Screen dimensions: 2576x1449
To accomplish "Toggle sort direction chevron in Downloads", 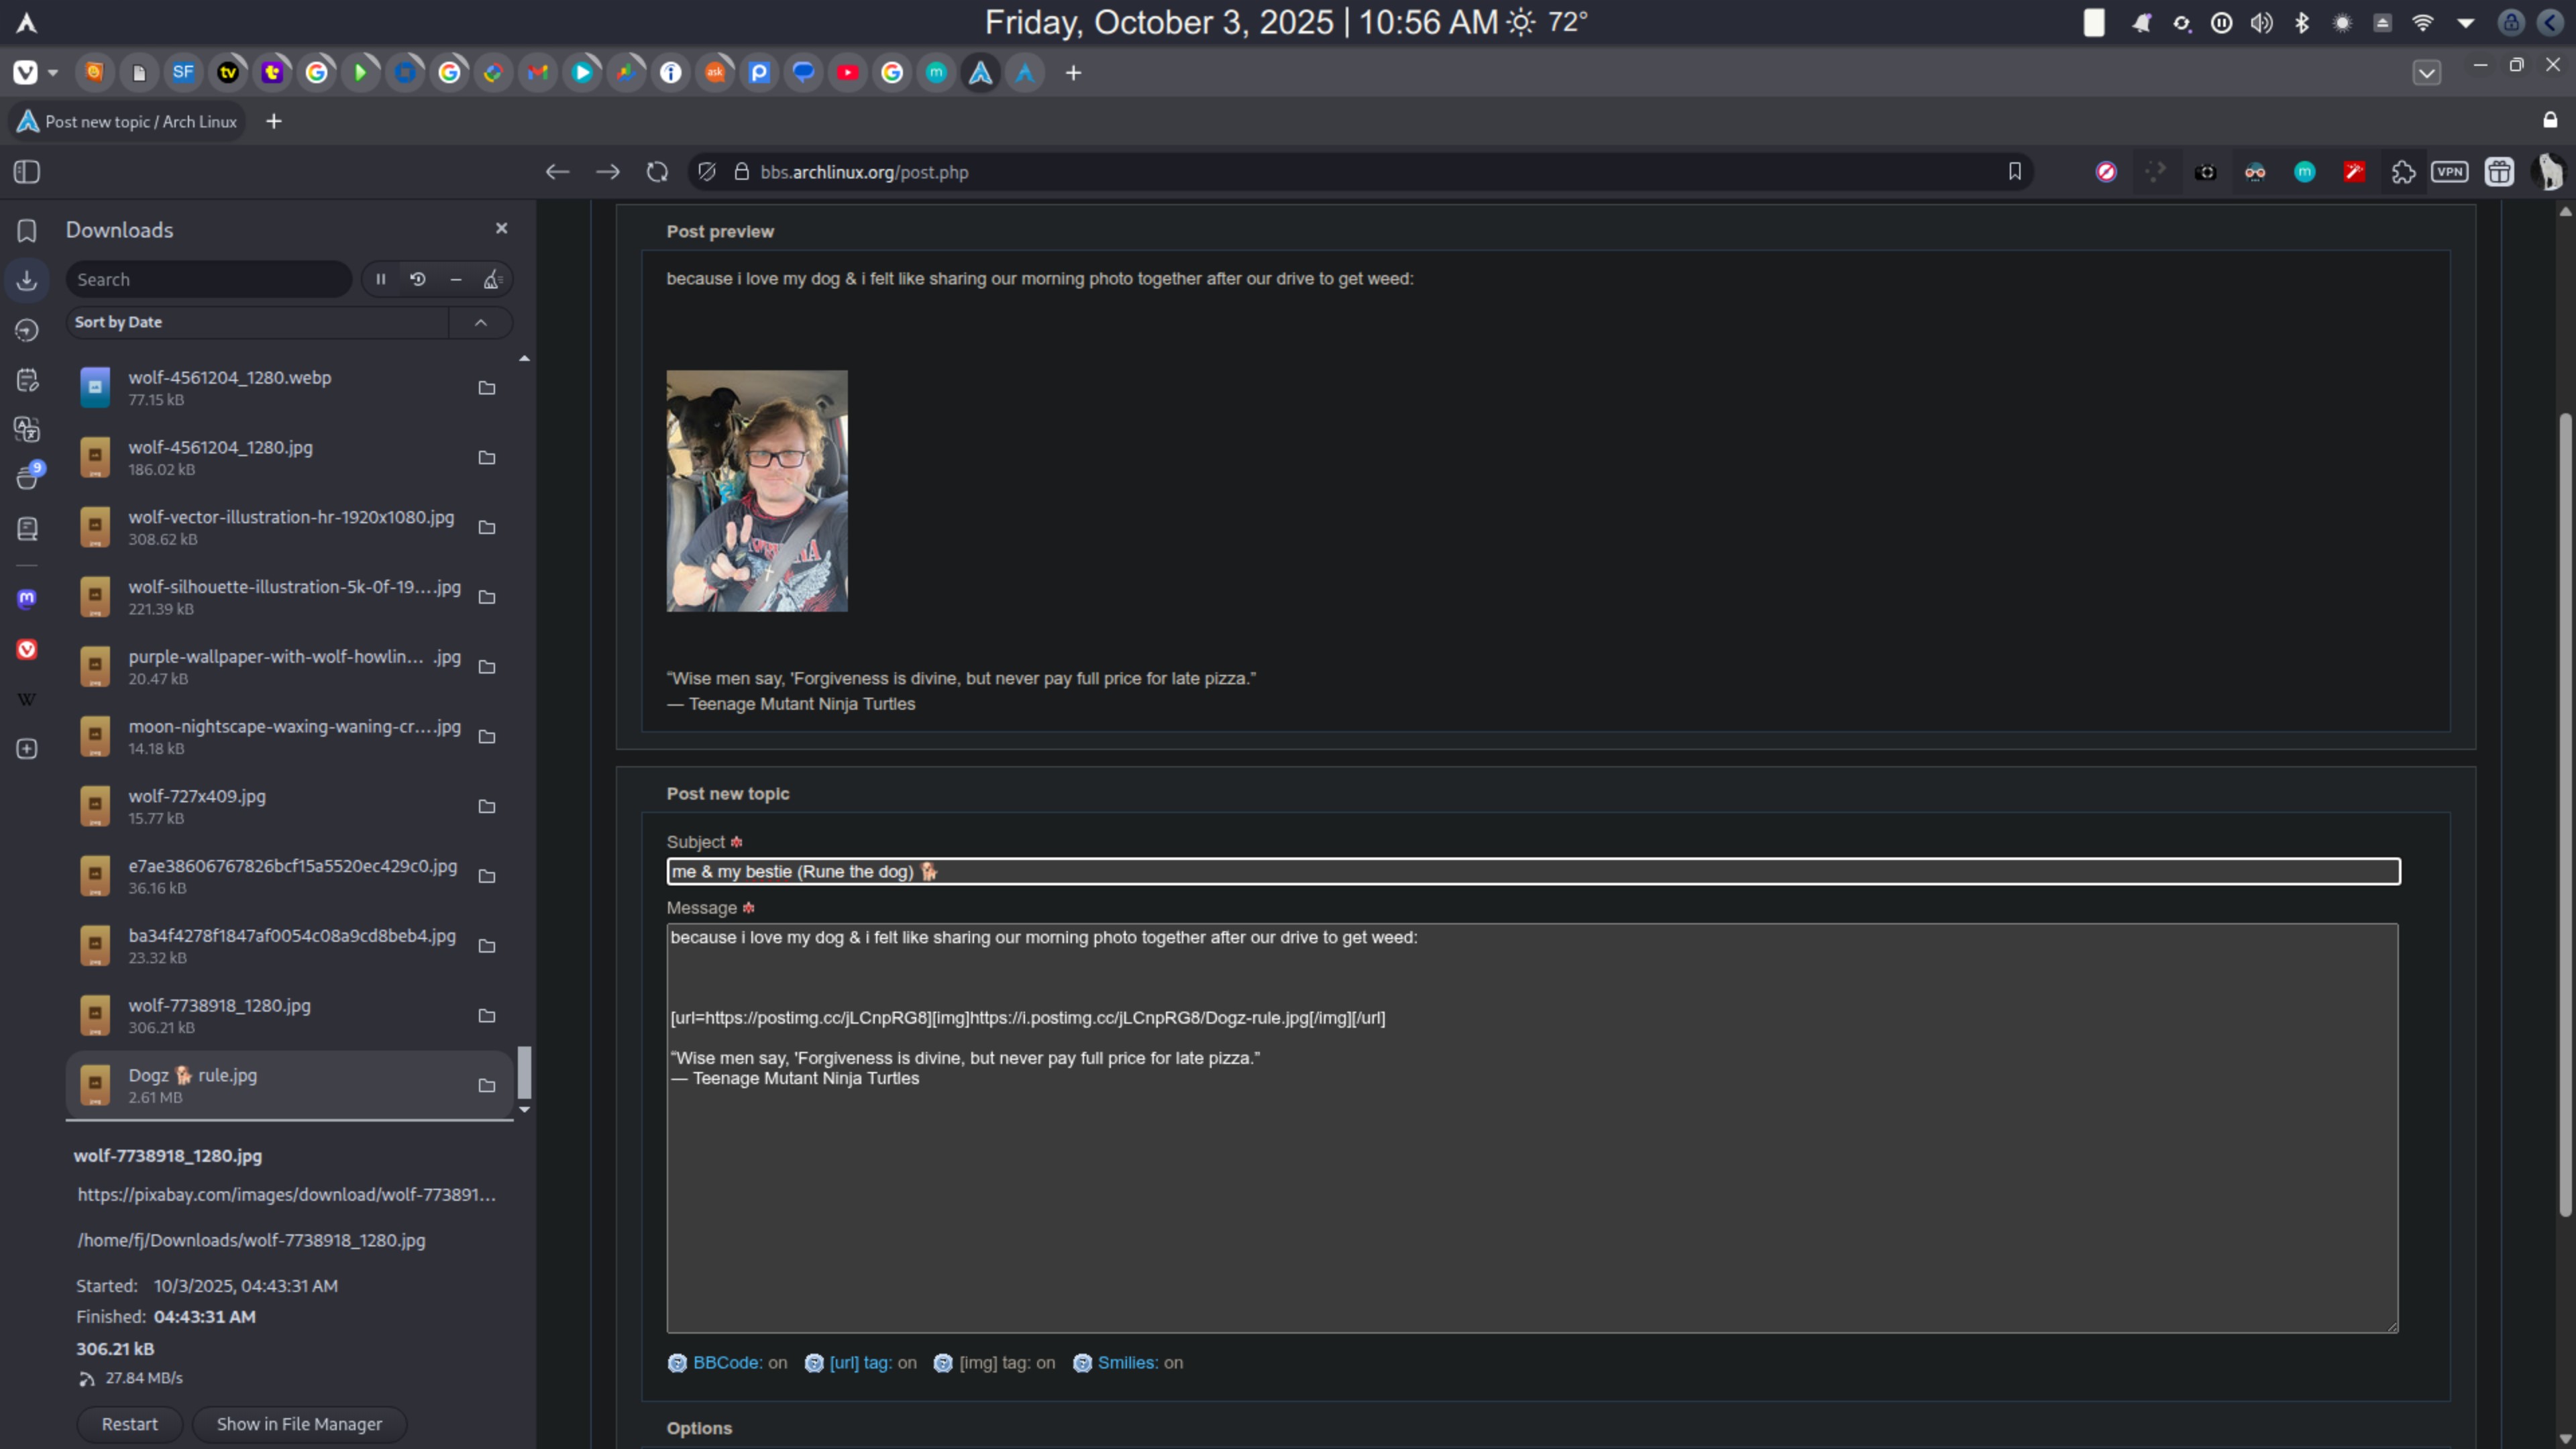I will pos(481,322).
